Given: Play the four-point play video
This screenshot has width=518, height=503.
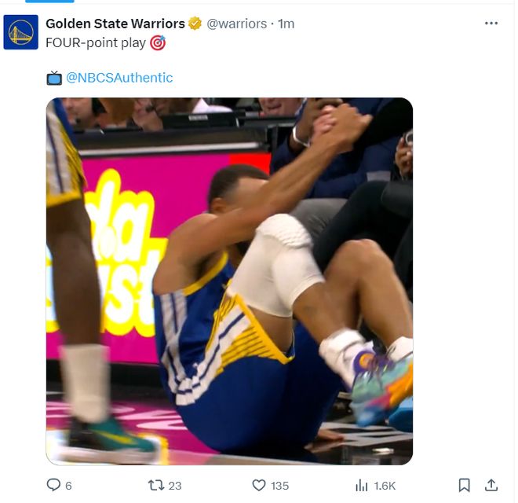Looking at the screenshot, I should click(229, 281).
